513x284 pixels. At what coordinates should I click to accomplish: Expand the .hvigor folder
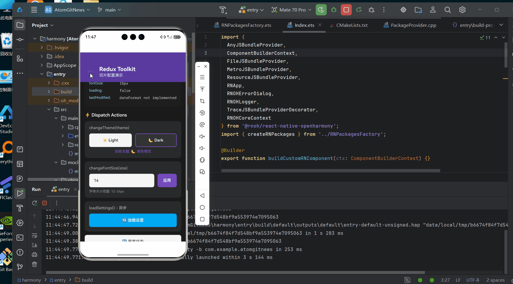[x=42, y=47]
